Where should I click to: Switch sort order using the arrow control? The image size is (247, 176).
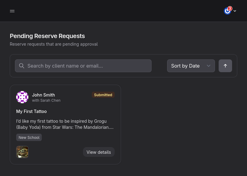click(x=225, y=66)
